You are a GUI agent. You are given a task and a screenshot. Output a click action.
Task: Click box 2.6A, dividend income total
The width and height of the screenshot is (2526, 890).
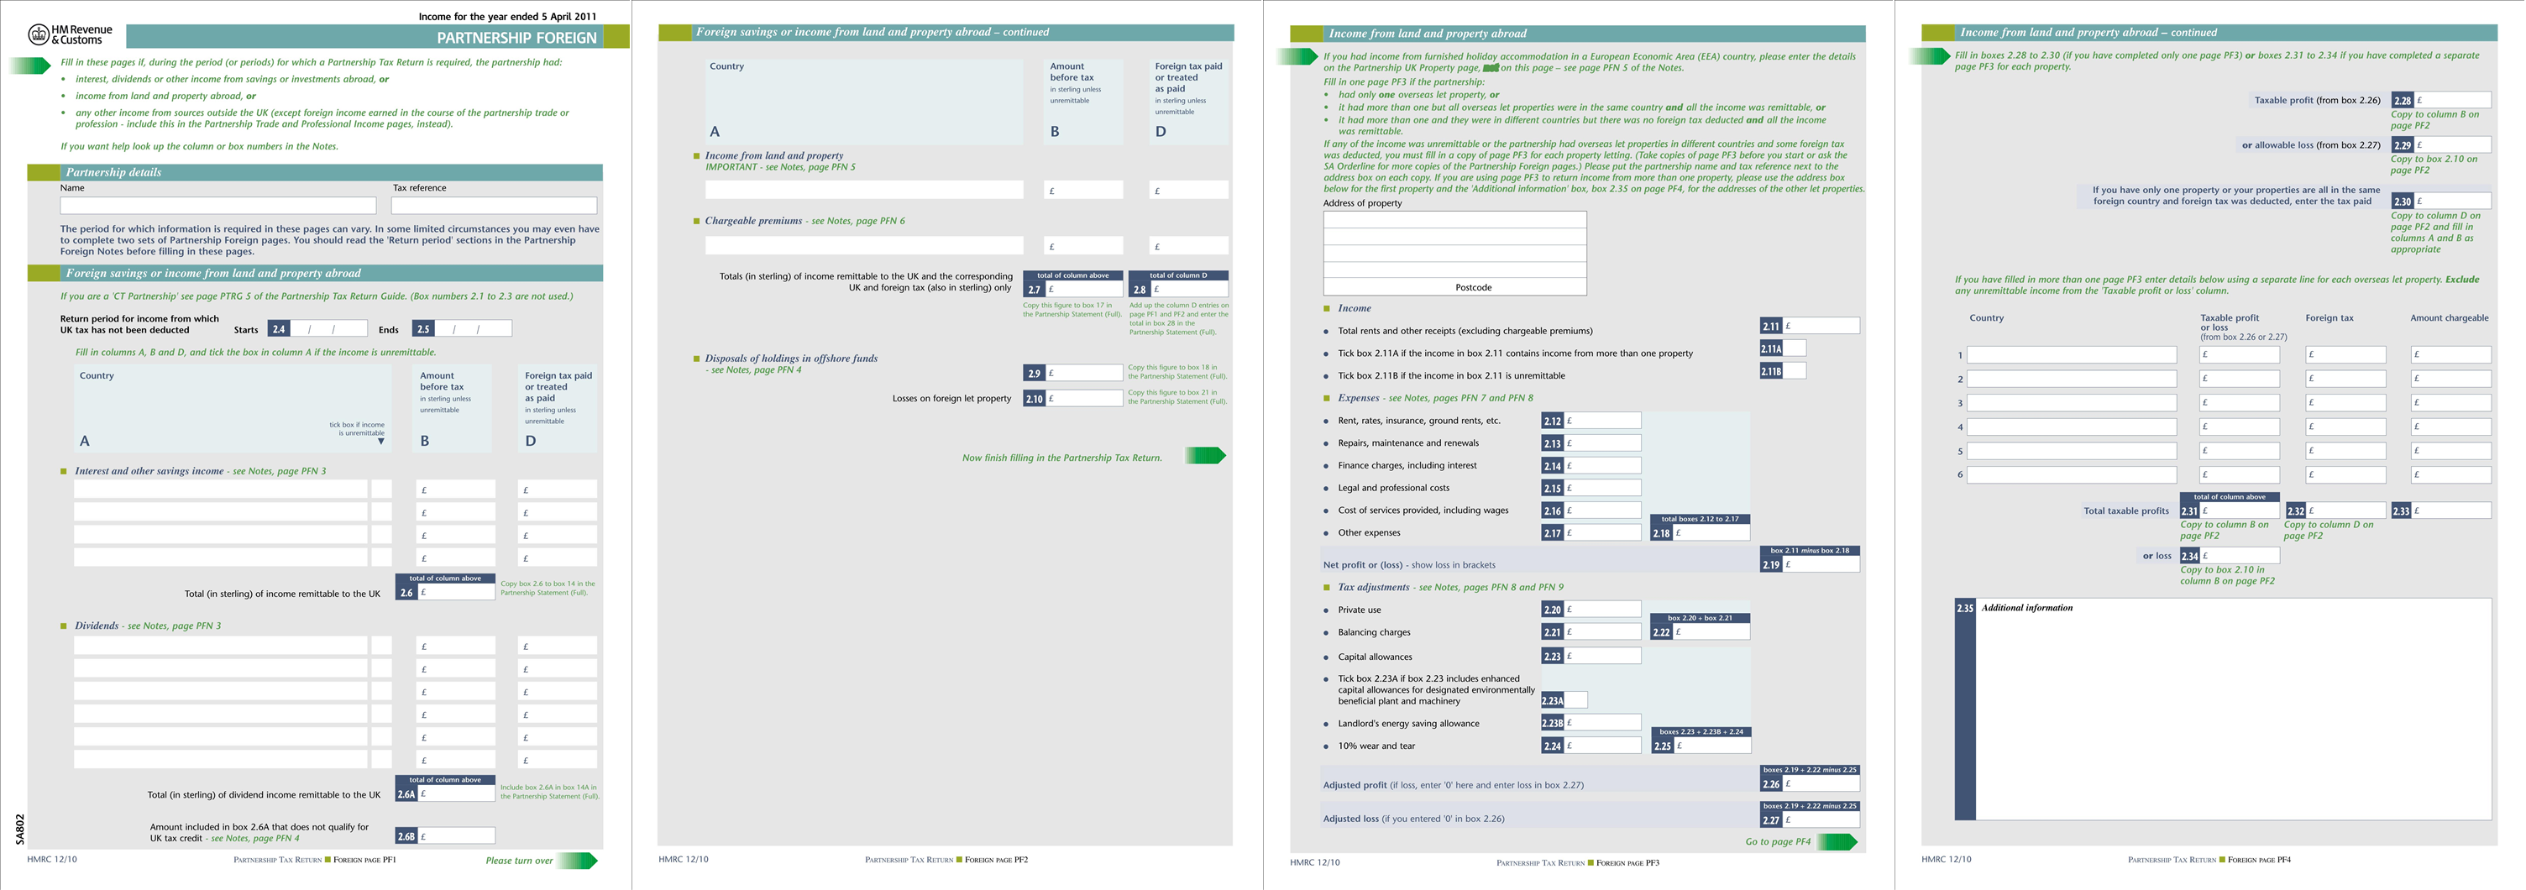[x=456, y=794]
